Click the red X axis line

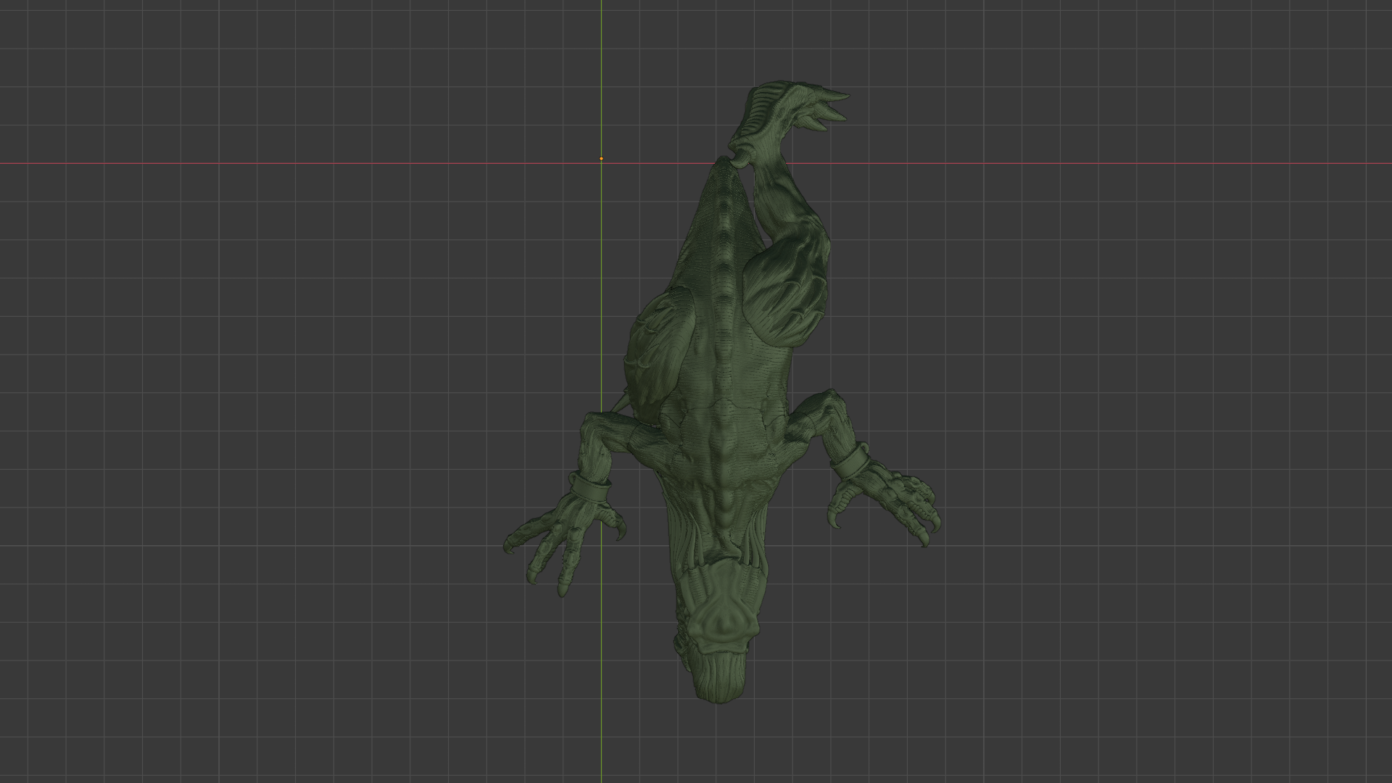[x=290, y=163]
